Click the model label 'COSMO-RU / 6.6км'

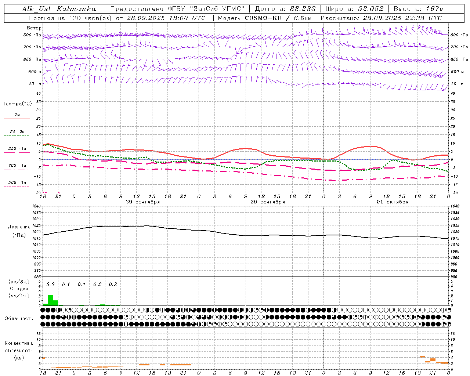coord(278,18)
